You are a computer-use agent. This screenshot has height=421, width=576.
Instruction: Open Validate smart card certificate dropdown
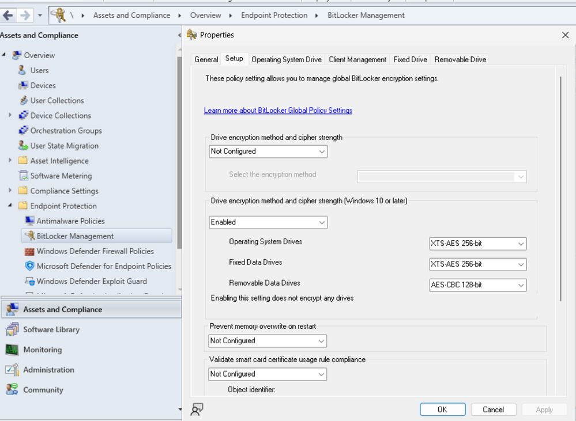(x=268, y=374)
